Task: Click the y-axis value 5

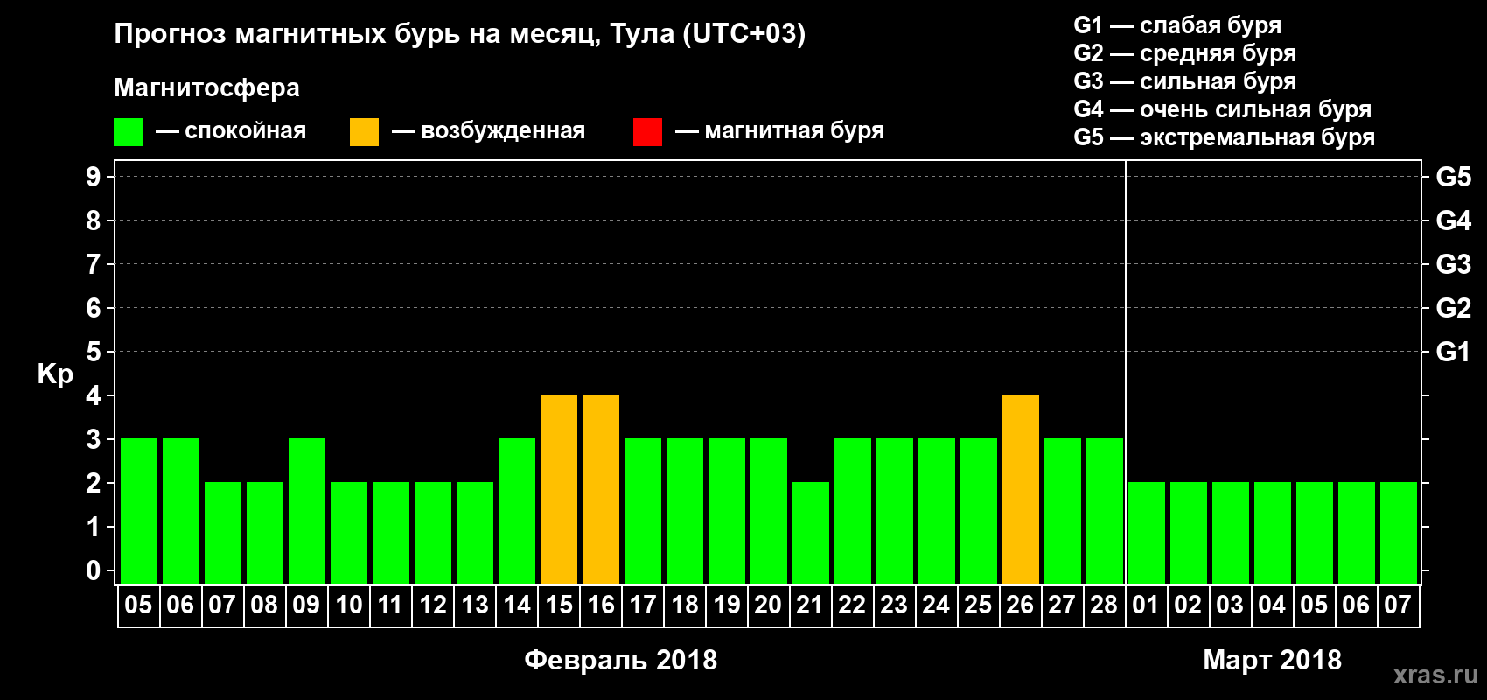Action: pyautogui.click(x=94, y=352)
